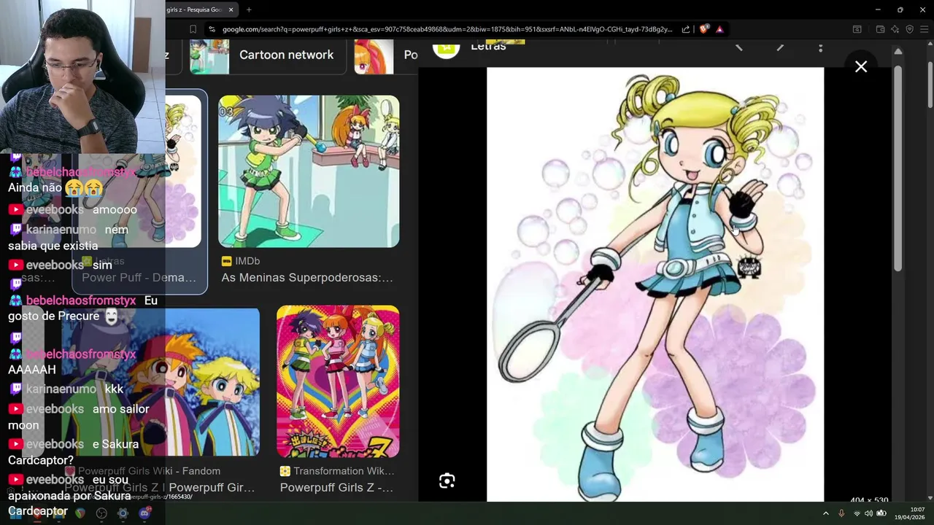Click the enlarged Bubbles preview image
Viewport: 934px width, 525px height.
(655, 284)
